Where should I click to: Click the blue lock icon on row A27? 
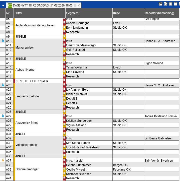coord(3,116)
